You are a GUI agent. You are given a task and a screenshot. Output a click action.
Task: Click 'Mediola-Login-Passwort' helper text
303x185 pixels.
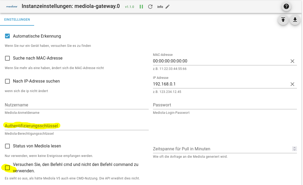click(x=171, y=113)
